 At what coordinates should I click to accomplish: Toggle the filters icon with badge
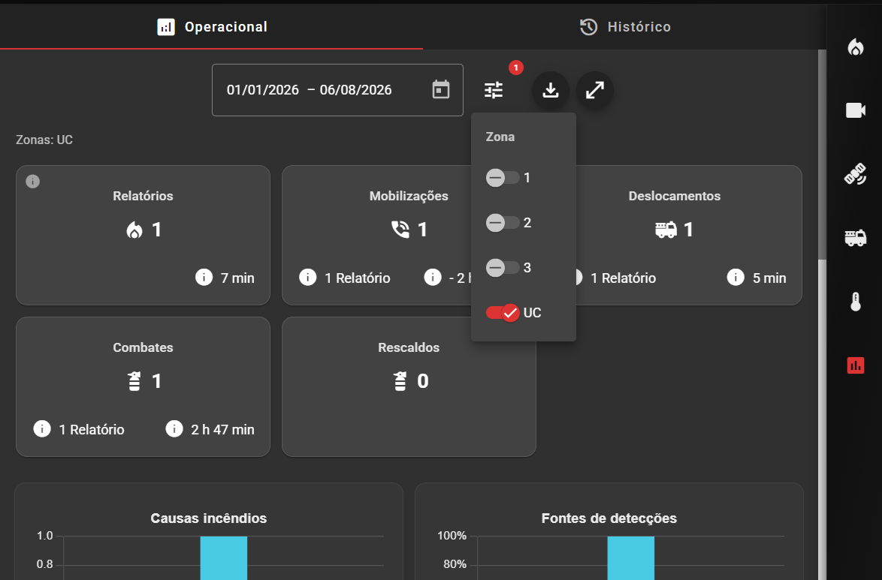click(x=494, y=90)
